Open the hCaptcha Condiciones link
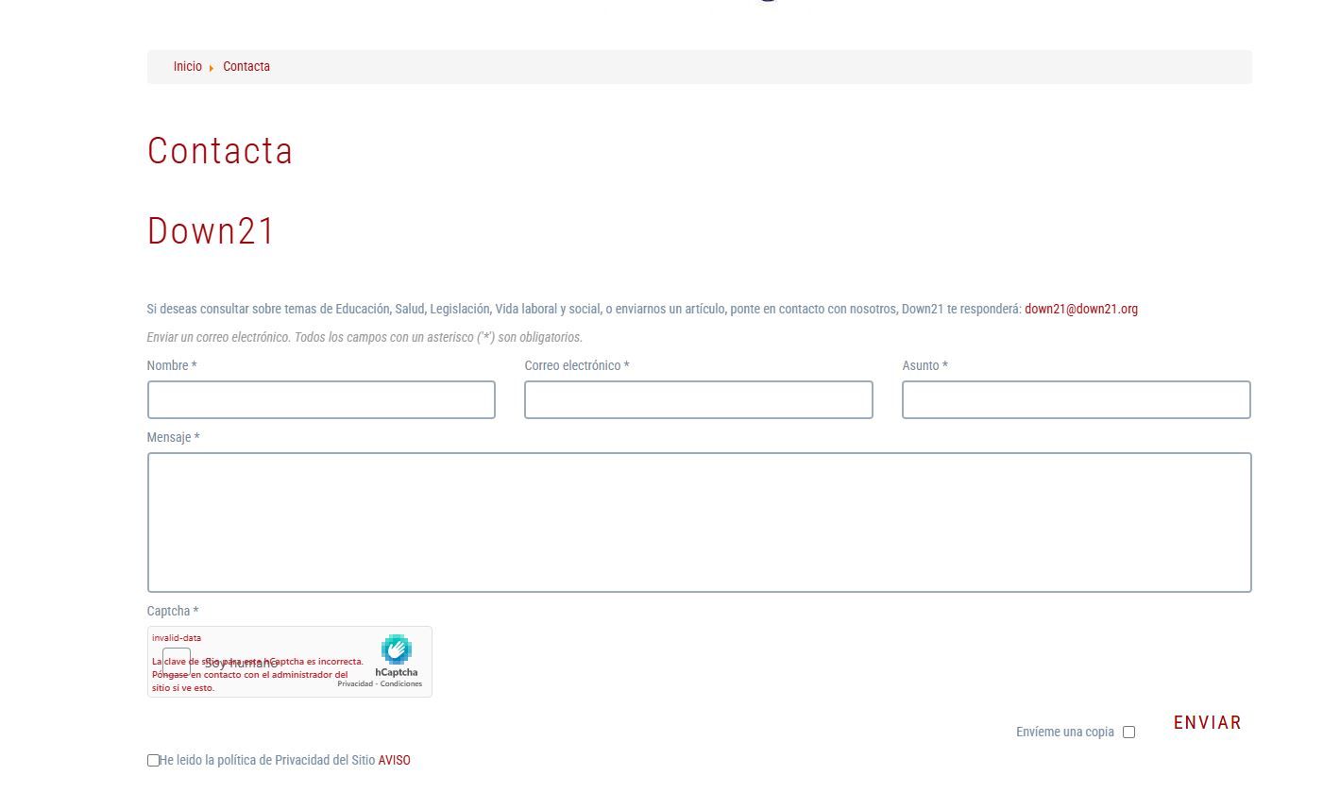 click(401, 683)
